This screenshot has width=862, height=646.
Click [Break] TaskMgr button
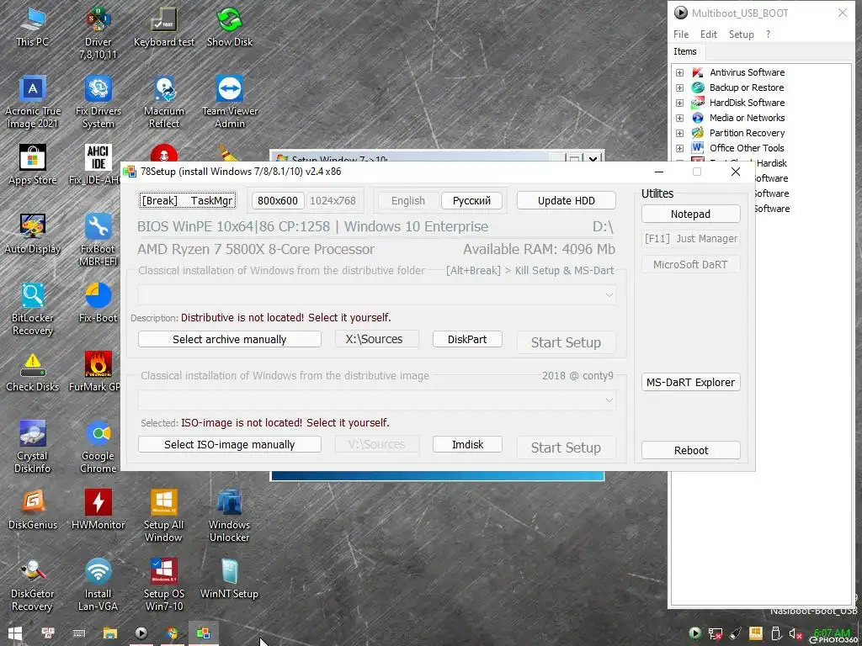pos(187,200)
